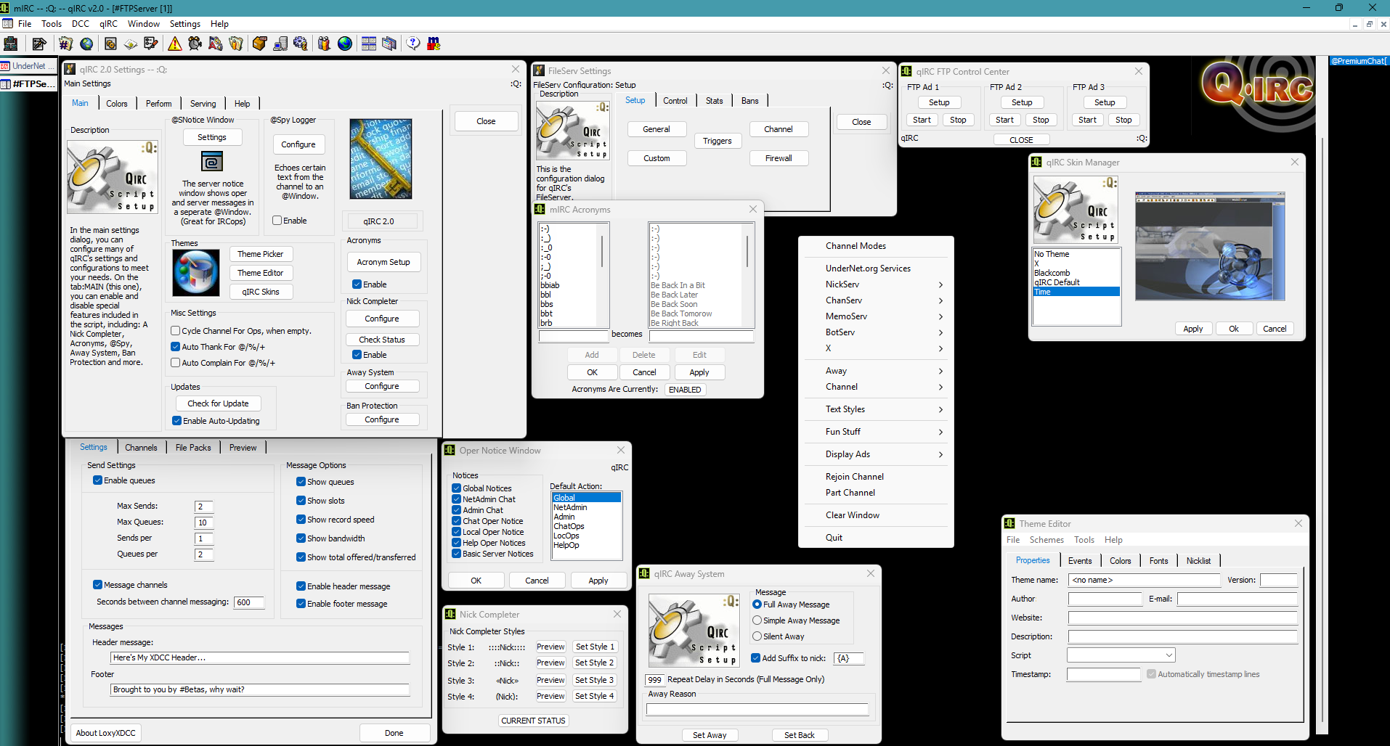Click the Acronym Setup button
Screen dimensions: 1390x746
[383, 262]
